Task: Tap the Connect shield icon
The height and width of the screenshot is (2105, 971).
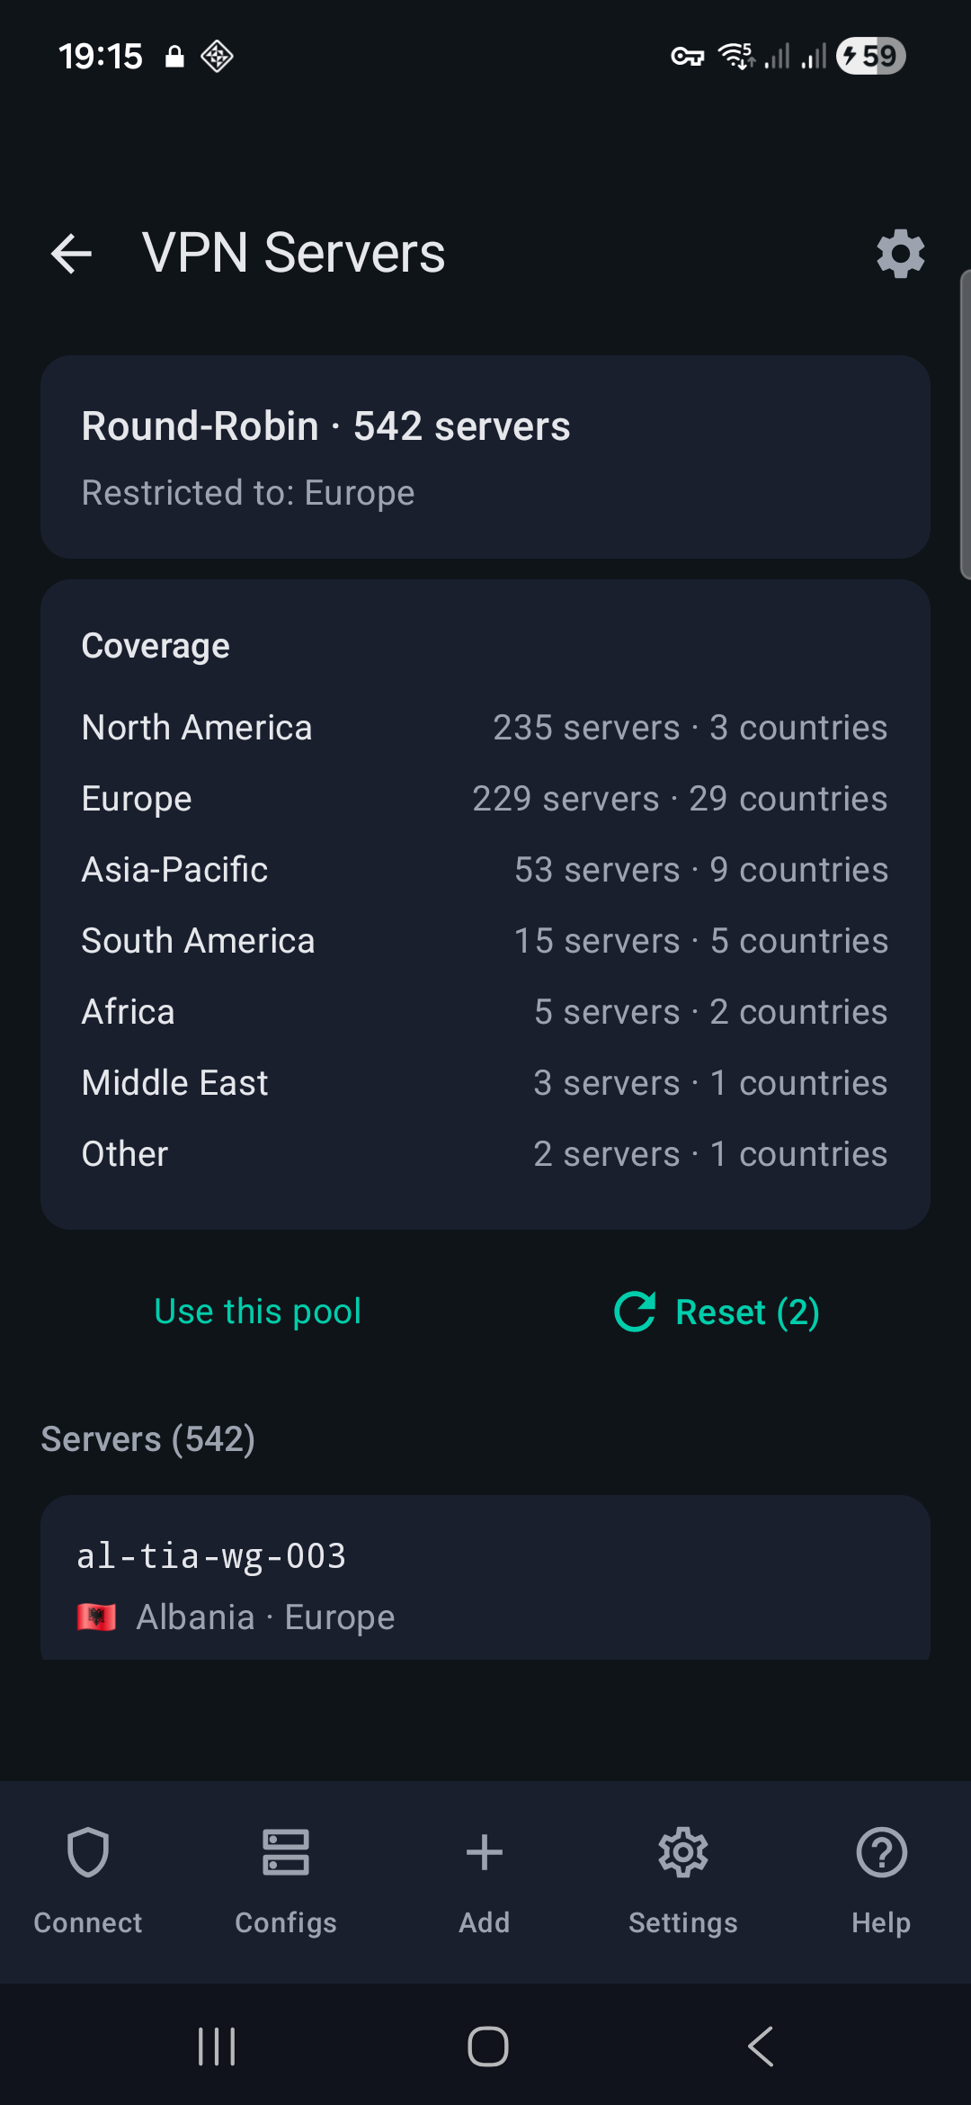Action: click(88, 1852)
